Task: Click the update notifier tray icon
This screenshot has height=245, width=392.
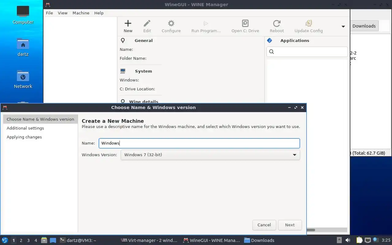Action: coord(375,240)
